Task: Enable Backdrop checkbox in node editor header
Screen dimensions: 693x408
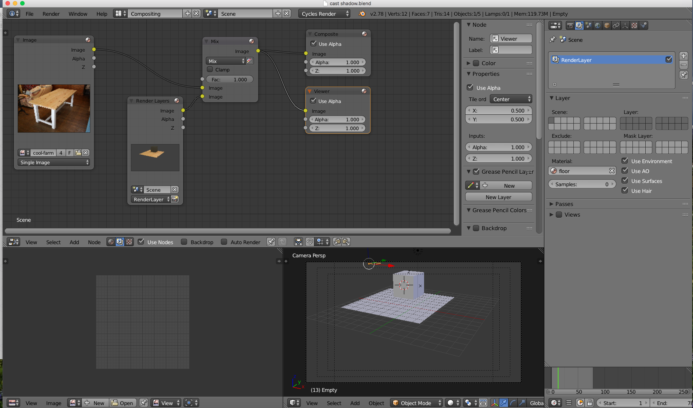Action: pos(184,242)
